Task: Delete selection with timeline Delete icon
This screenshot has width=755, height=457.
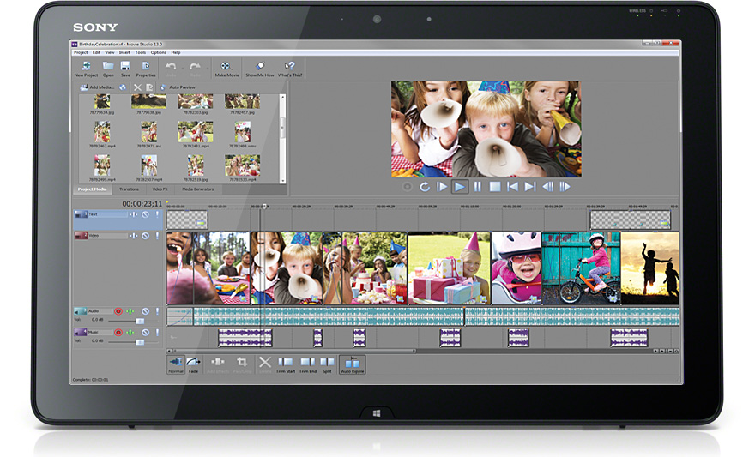Action: point(265,364)
